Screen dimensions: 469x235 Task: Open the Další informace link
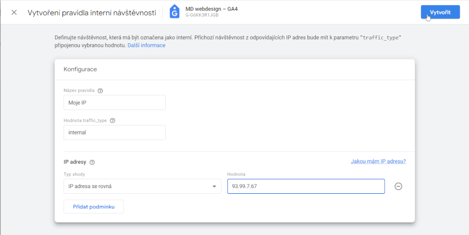click(x=146, y=45)
